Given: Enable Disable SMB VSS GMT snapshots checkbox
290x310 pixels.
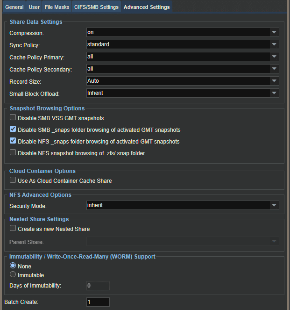Looking at the screenshot, I should pyautogui.click(x=13, y=117).
